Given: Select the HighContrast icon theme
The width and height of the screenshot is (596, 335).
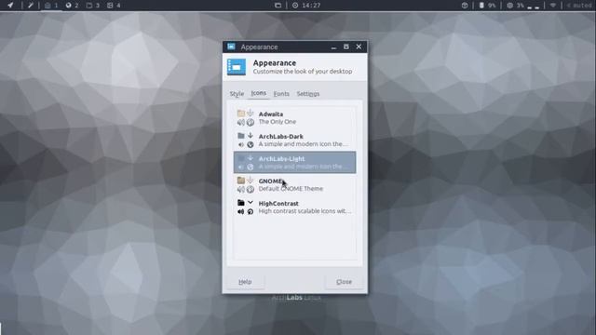Looking at the screenshot, I should pyautogui.click(x=294, y=207).
